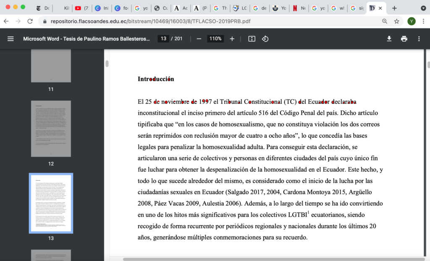Open the PDF sidebar hamburger menu
The image size is (430, 261).
pos(10,39)
